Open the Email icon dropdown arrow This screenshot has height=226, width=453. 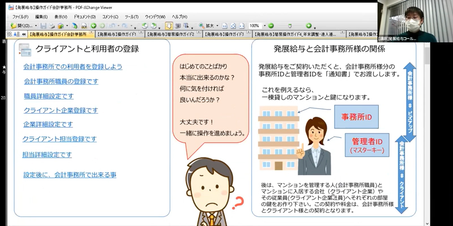67,25
